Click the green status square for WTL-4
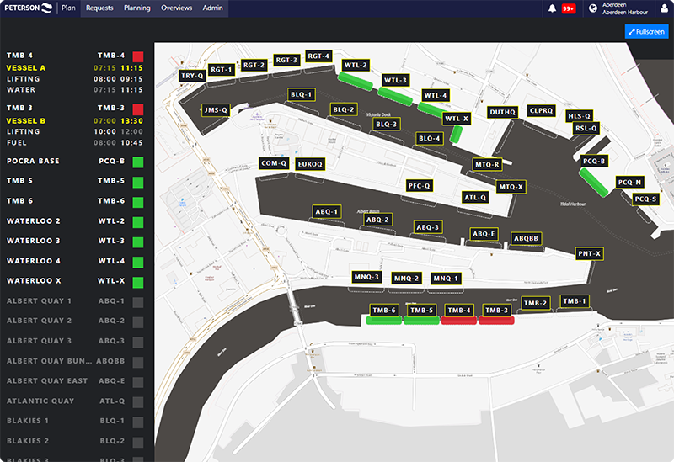Image resolution: width=674 pixels, height=462 pixels. pos(138,262)
